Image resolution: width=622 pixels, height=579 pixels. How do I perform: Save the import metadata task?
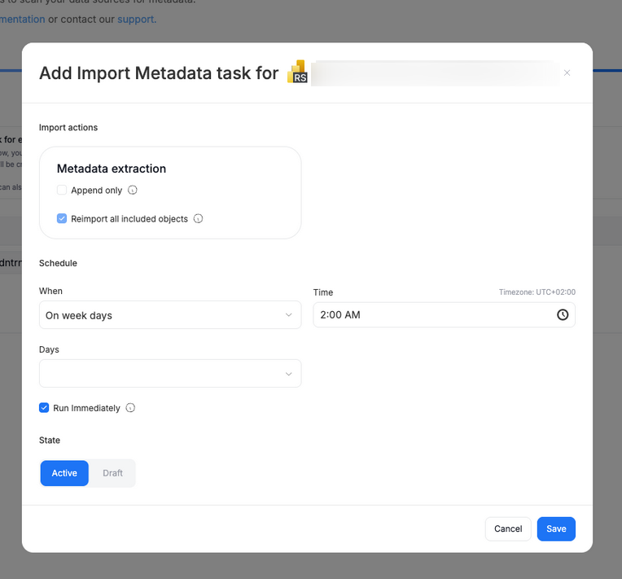pos(556,529)
